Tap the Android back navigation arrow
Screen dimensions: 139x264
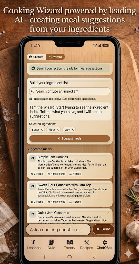click(x=94, y=257)
